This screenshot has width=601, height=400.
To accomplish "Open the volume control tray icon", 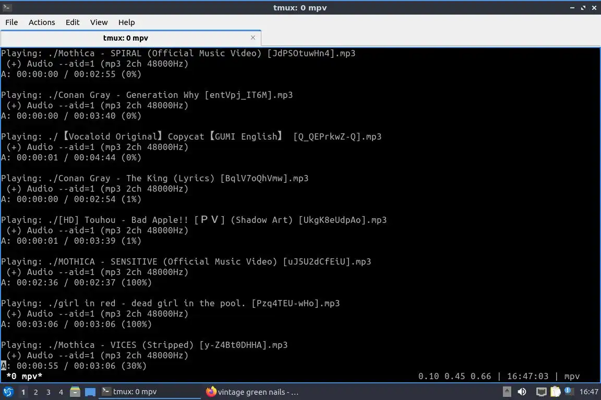I will click(x=522, y=392).
